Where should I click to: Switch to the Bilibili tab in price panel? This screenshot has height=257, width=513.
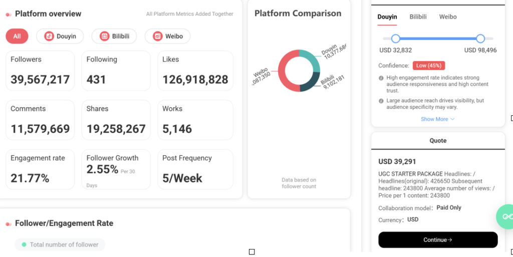pos(418,17)
